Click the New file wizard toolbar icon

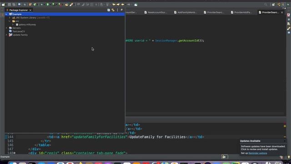(x=3, y=5)
